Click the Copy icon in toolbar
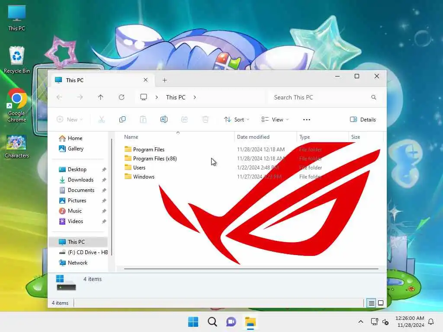Viewport: 443px width, 332px height. tap(122, 119)
